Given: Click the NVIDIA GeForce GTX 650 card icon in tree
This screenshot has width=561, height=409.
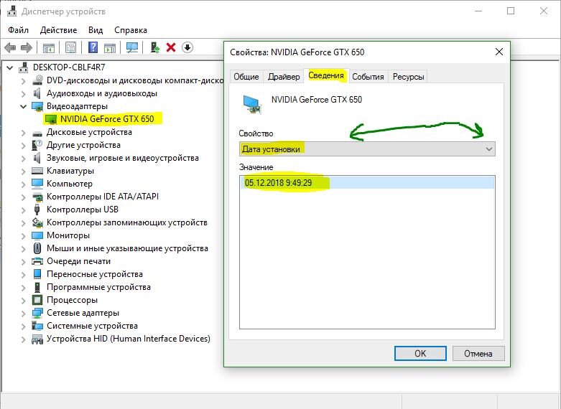Looking at the screenshot, I should click(x=51, y=119).
